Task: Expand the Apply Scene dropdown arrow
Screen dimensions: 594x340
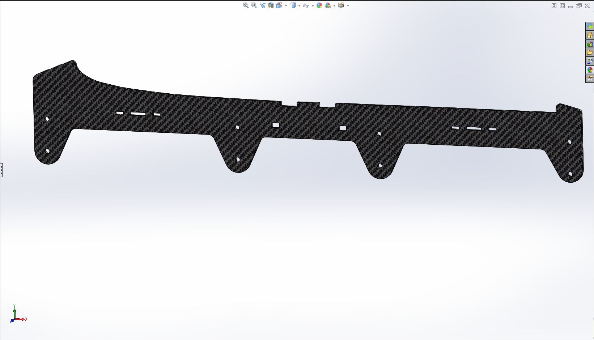Action: click(334, 6)
